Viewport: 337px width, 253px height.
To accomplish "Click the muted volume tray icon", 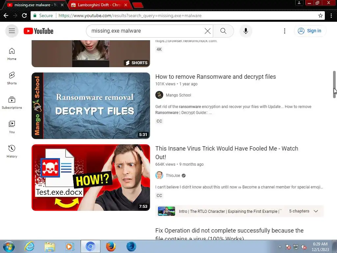I will pos(304,247).
